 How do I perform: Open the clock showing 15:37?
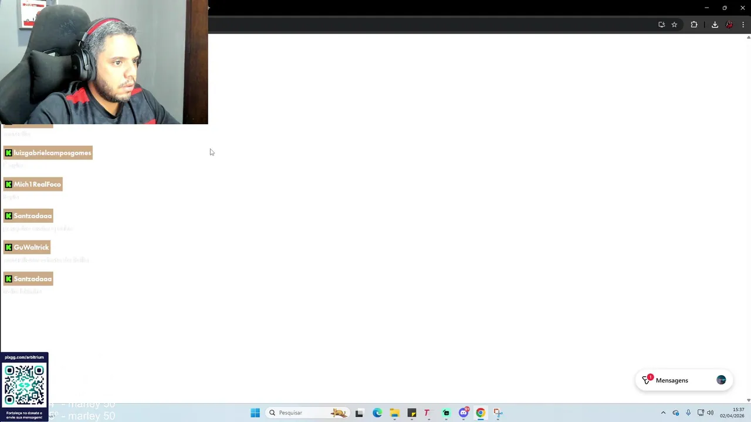click(732, 413)
